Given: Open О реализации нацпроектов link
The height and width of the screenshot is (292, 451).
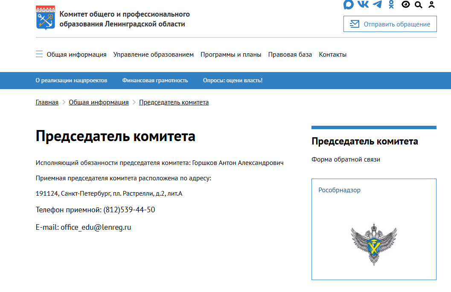Looking at the screenshot, I should (x=71, y=81).
